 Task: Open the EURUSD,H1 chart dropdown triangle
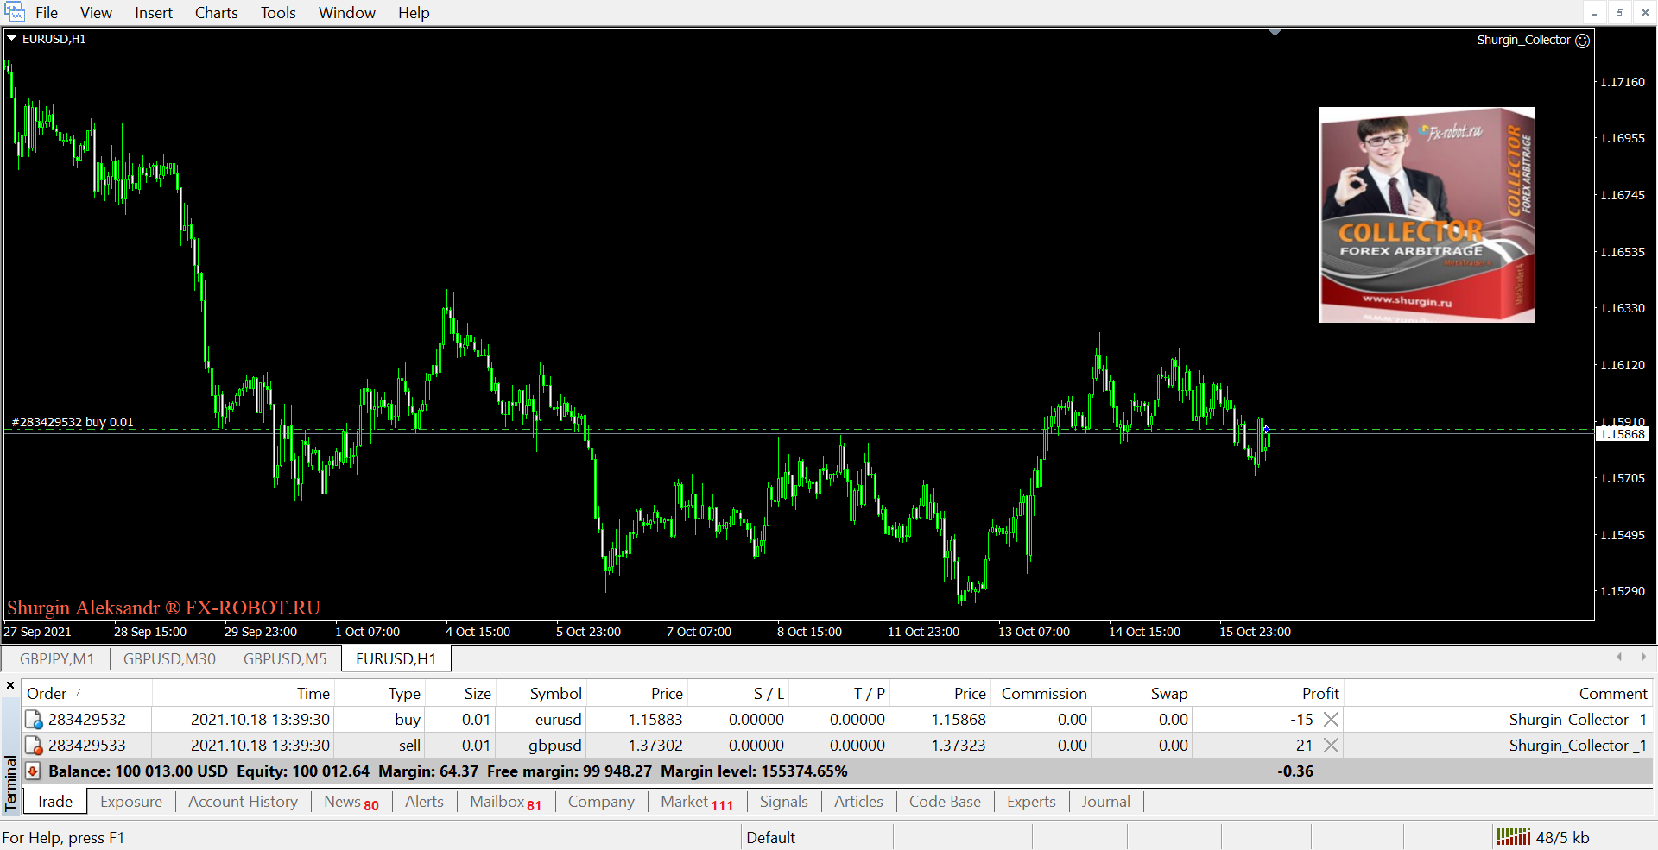[x=12, y=39]
